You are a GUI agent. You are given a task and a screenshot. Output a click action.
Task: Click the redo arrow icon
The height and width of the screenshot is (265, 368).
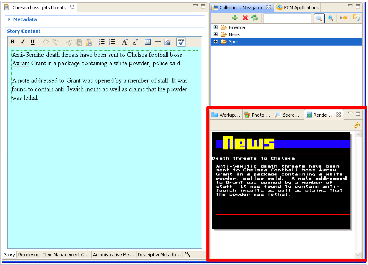click(x=56, y=42)
